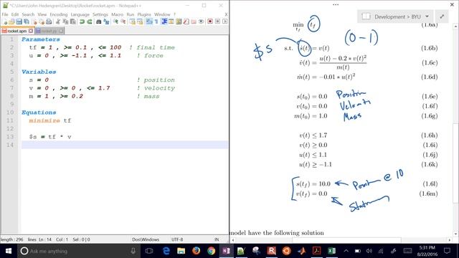
Task: Open the Plugins menu
Action: (x=144, y=14)
